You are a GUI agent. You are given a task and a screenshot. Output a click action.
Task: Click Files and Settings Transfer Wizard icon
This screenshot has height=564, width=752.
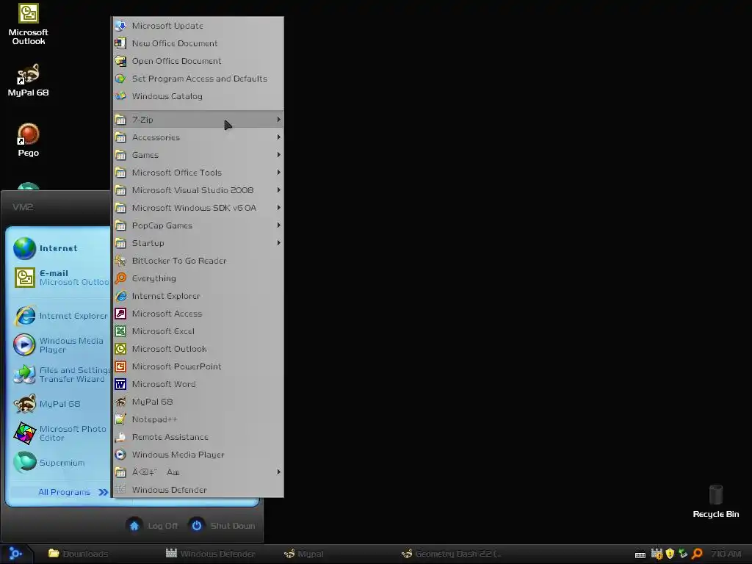click(x=24, y=375)
